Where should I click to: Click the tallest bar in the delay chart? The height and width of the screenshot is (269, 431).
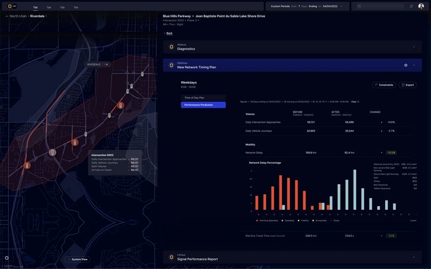click(354, 189)
